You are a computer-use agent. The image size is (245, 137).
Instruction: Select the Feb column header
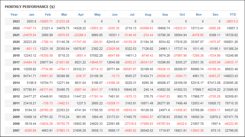click(48, 15)
